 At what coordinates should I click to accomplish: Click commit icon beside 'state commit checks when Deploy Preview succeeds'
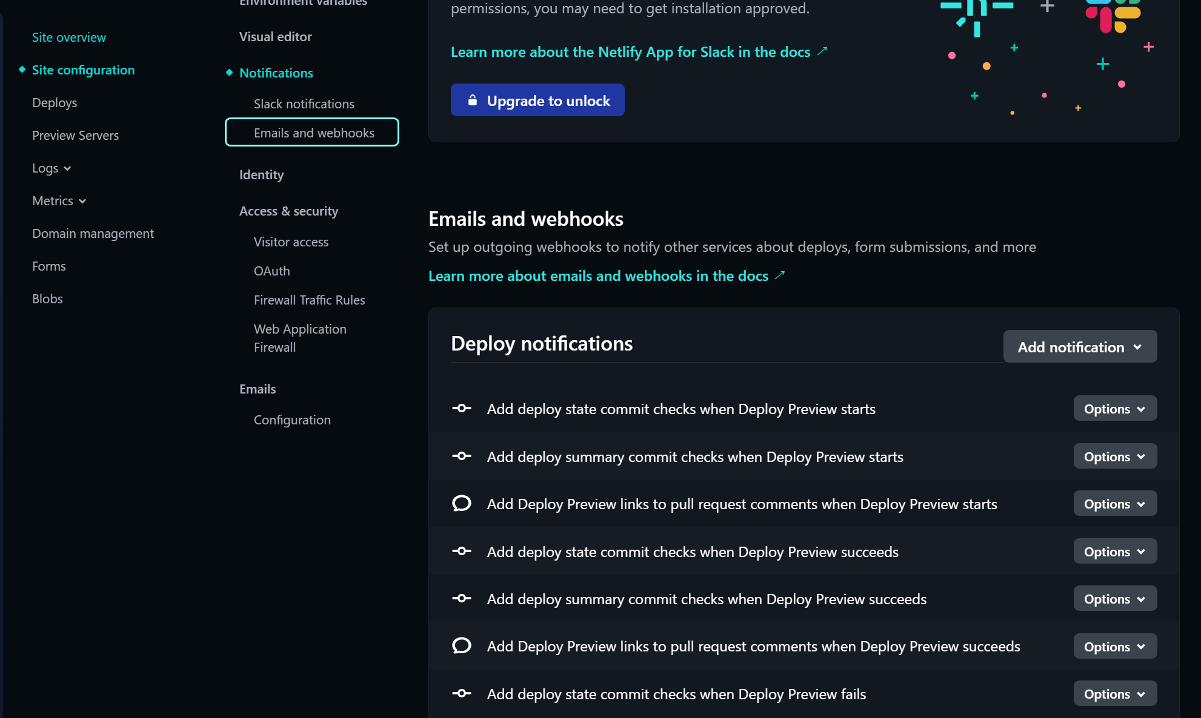coord(462,551)
